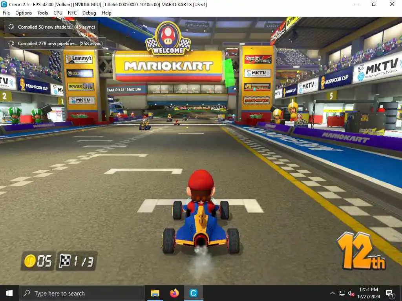Open the Options menu

[x=23, y=13]
